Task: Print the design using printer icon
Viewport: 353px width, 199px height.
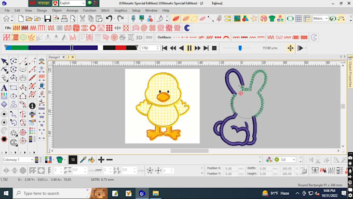Action: tap(64, 19)
